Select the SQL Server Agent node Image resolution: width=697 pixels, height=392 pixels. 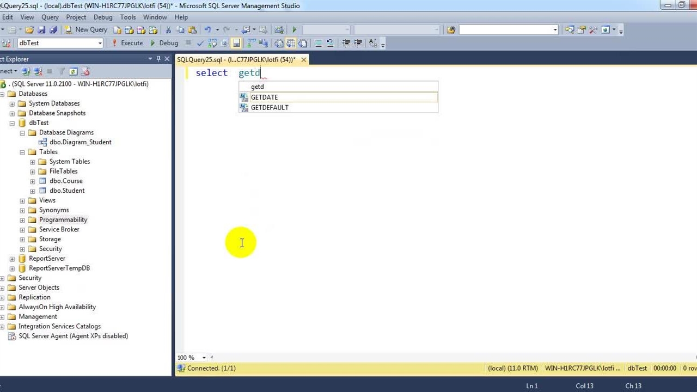click(73, 336)
